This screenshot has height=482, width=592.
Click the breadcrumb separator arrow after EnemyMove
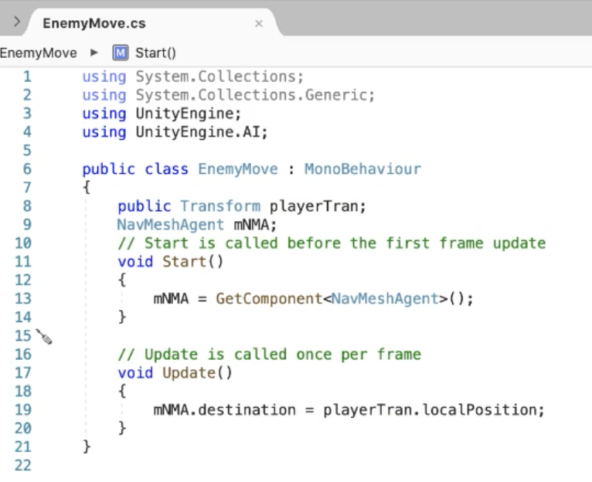click(94, 53)
